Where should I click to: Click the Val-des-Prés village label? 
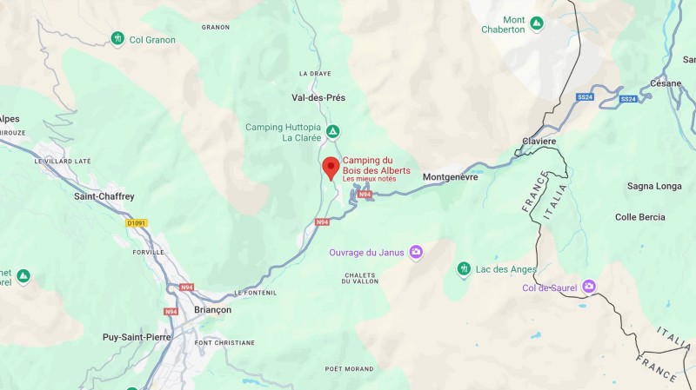point(318,97)
